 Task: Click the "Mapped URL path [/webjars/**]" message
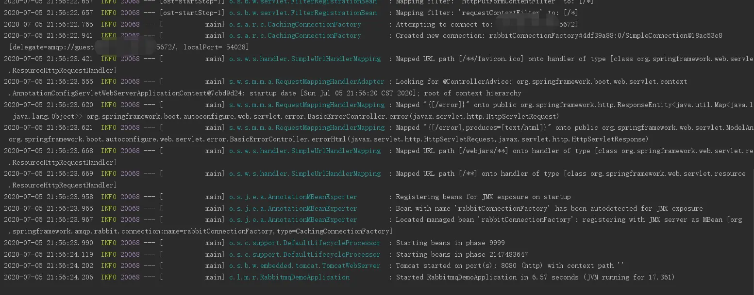(574, 151)
